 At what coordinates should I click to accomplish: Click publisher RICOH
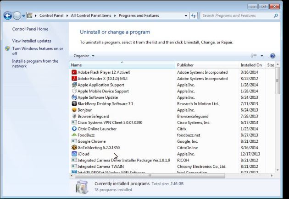pos(183,160)
